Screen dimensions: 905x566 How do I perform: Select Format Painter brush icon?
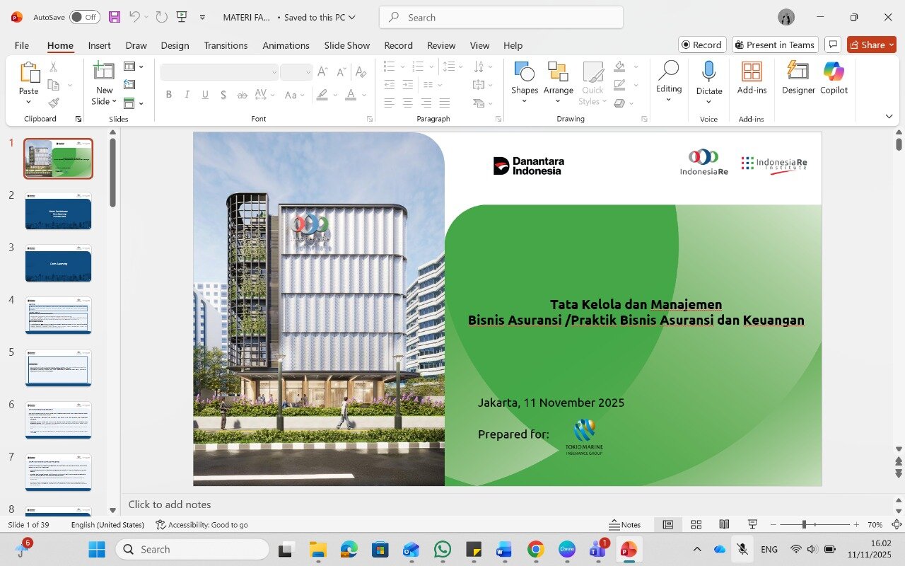click(x=54, y=103)
